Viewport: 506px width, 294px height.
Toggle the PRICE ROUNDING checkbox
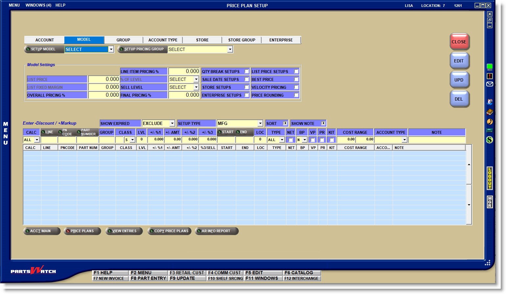tap(296, 95)
